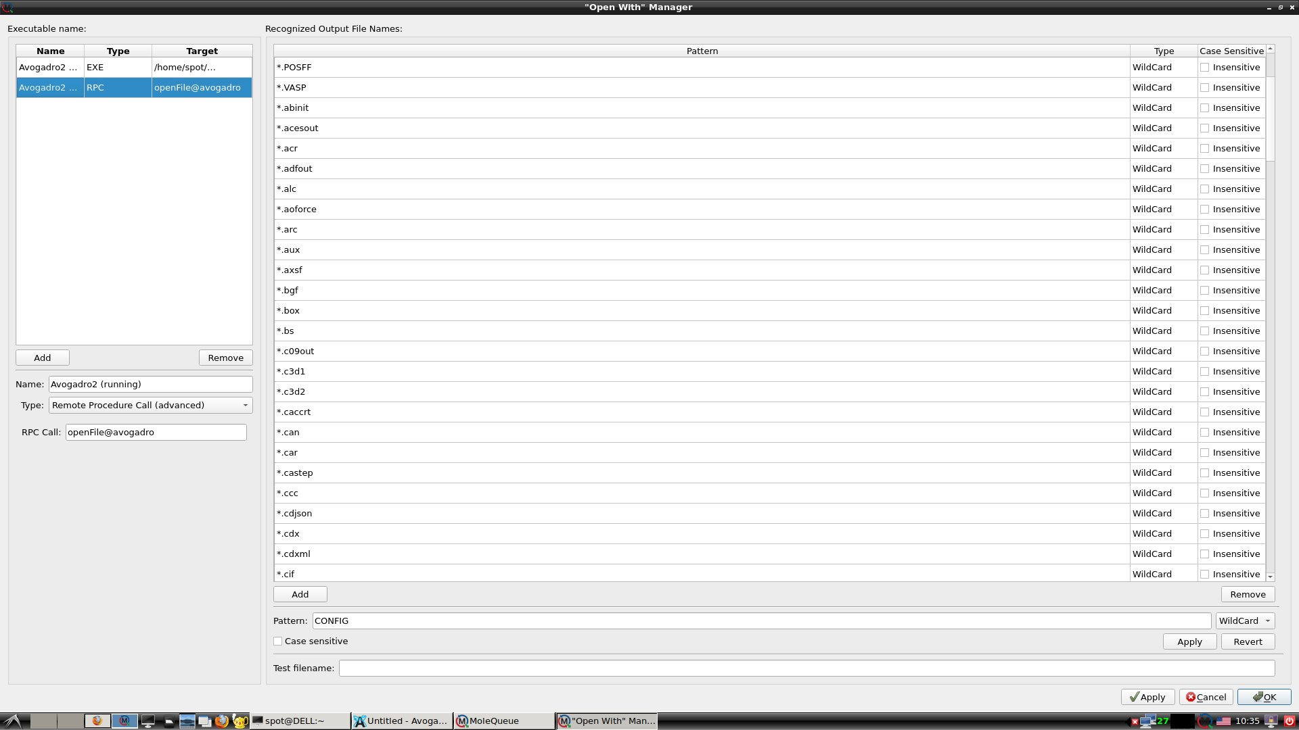Enable Case Sensitive for *.VASP pattern
The height and width of the screenshot is (730, 1299).
1204,87
